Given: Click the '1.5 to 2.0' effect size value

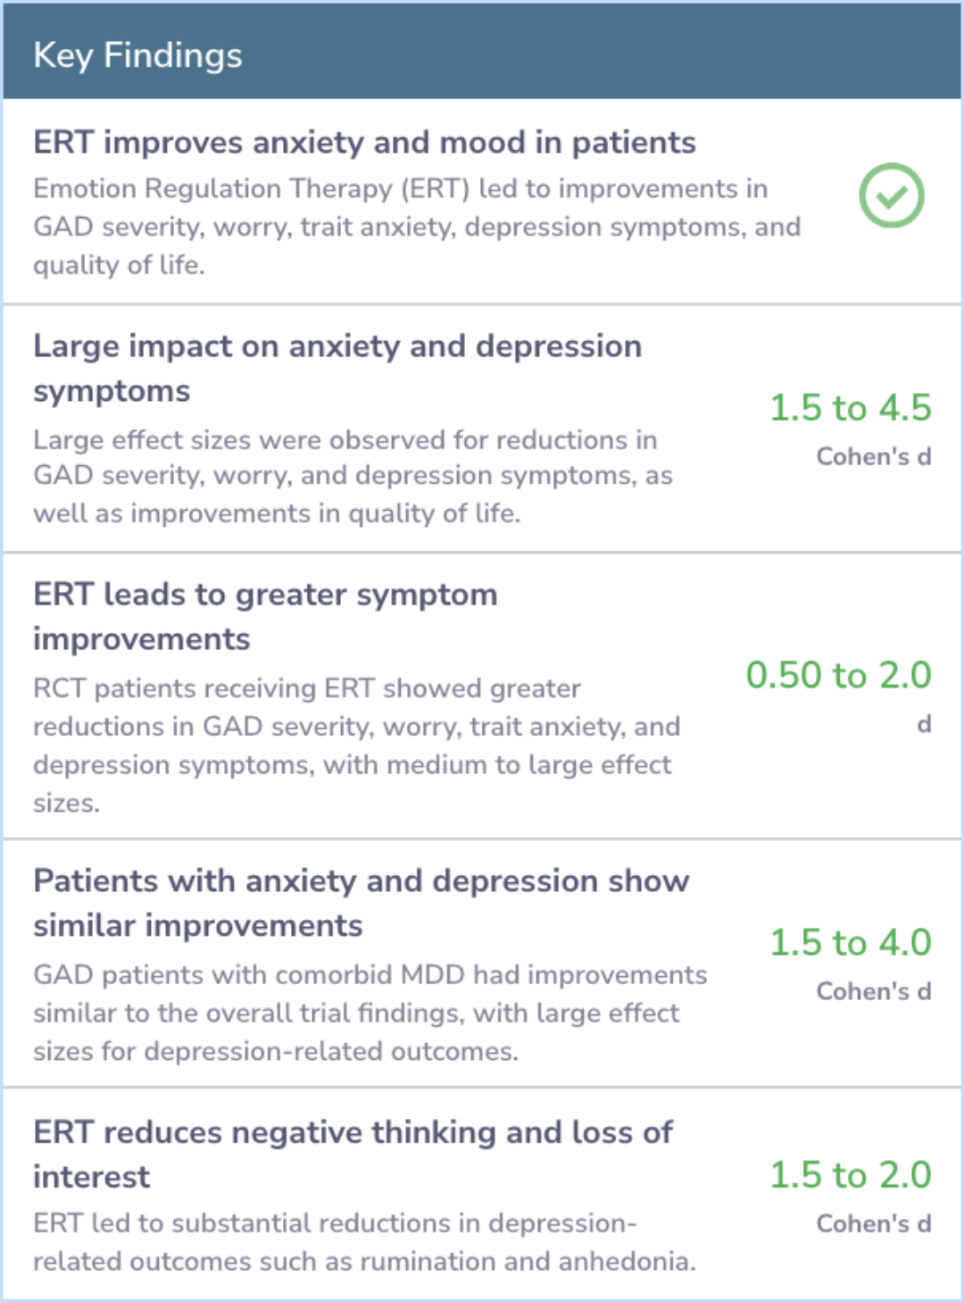Looking at the screenshot, I should (851, 1175).
